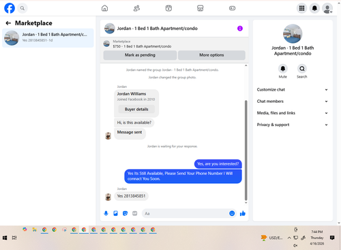341x250 pixels.
Task: Search in conversation via Search icon
Action: click(302, 69)
